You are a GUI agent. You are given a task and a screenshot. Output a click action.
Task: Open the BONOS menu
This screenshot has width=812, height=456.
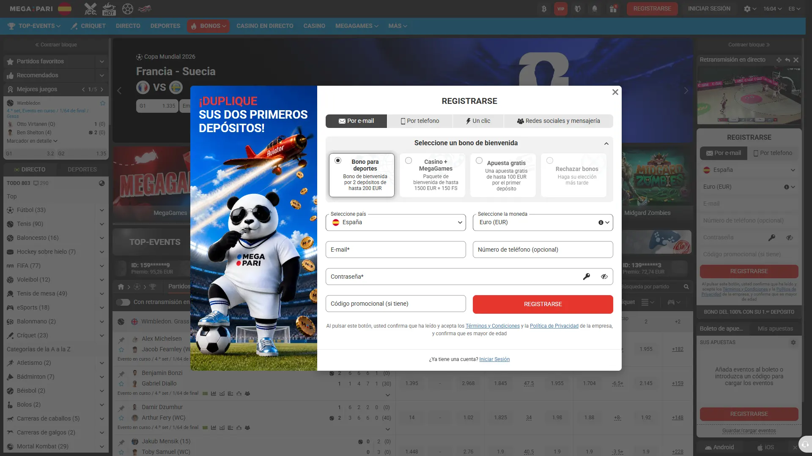[208, 26]
